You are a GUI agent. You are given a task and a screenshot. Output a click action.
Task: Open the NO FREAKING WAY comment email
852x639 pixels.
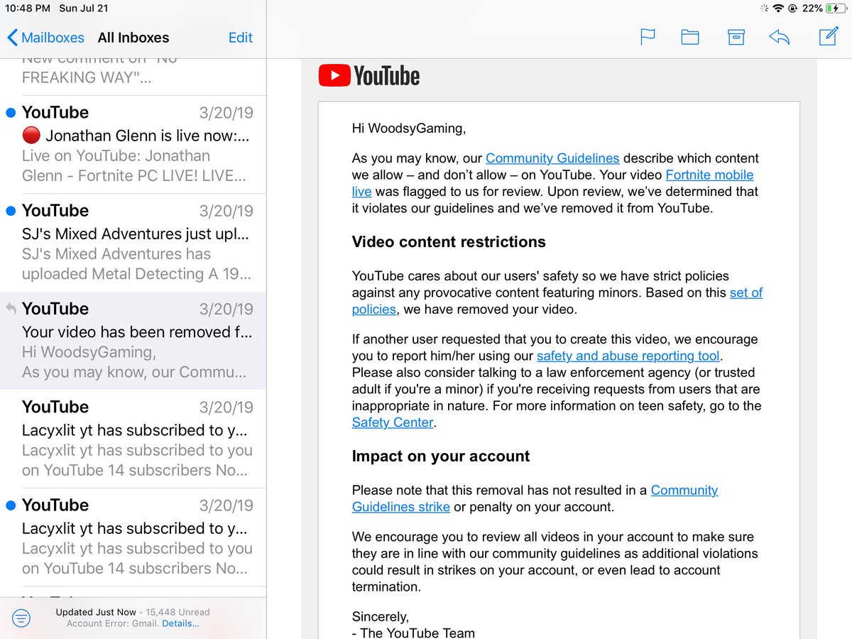pos(133,77)
